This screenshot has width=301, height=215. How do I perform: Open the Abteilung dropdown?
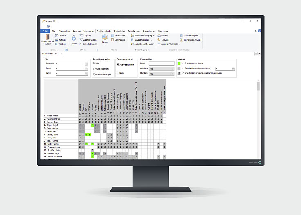(162, 69)
